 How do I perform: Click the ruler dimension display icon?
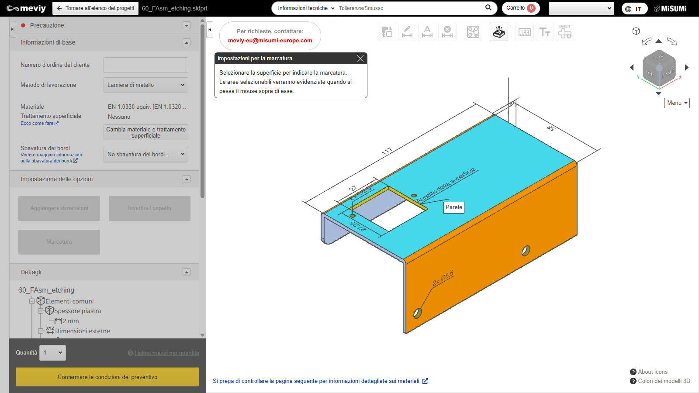524,32
